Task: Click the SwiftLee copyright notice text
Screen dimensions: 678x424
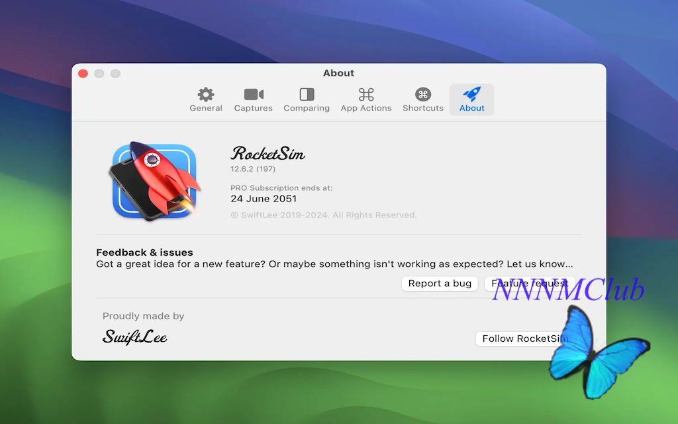Action: pos(324,215)
